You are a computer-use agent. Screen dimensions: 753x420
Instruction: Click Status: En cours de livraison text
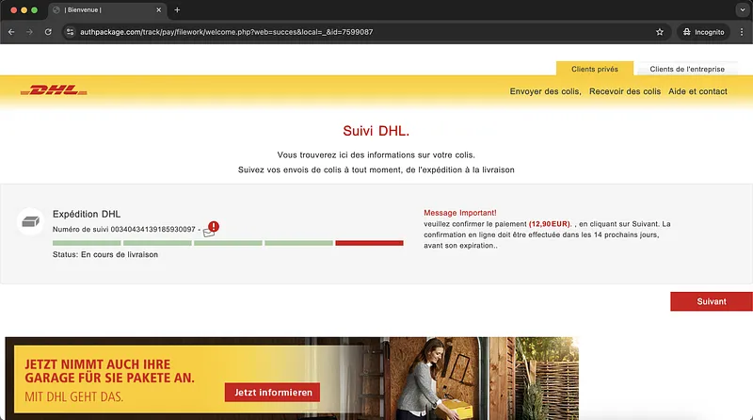(105, 254)
